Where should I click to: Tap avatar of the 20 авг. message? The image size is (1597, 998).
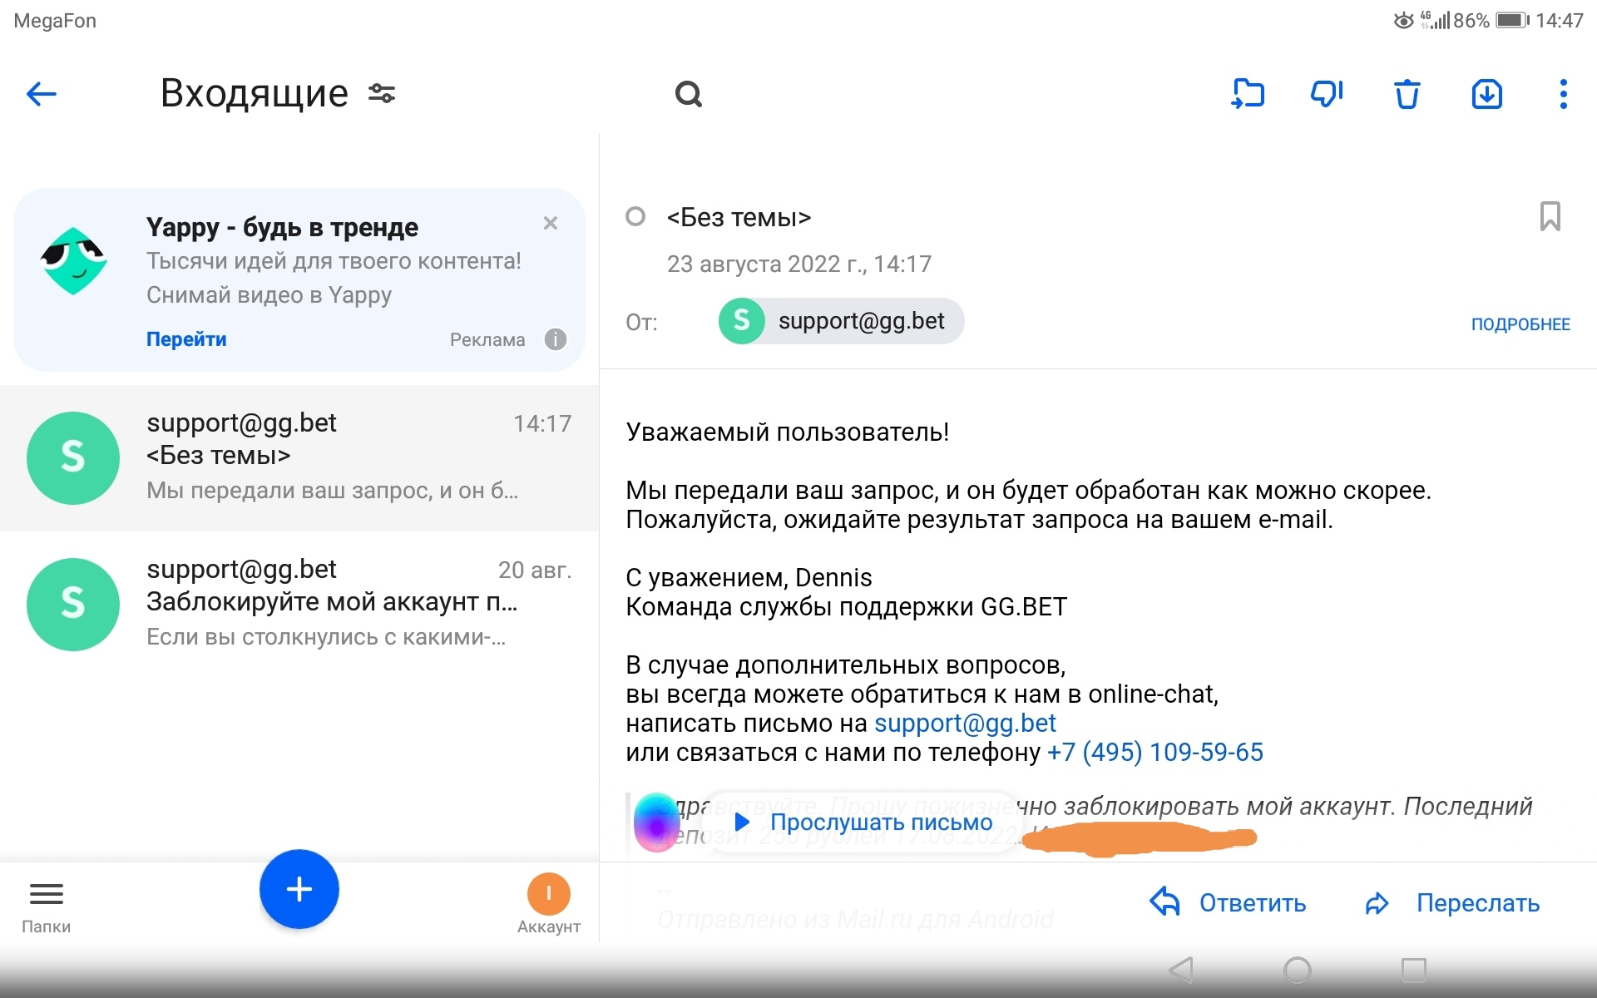click(x=73, y=605)
